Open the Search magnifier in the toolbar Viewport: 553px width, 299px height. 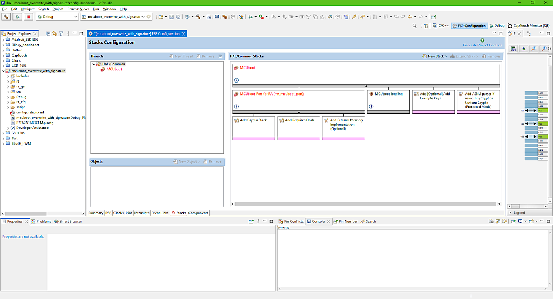pyautogui.click(x=414, y=25)
